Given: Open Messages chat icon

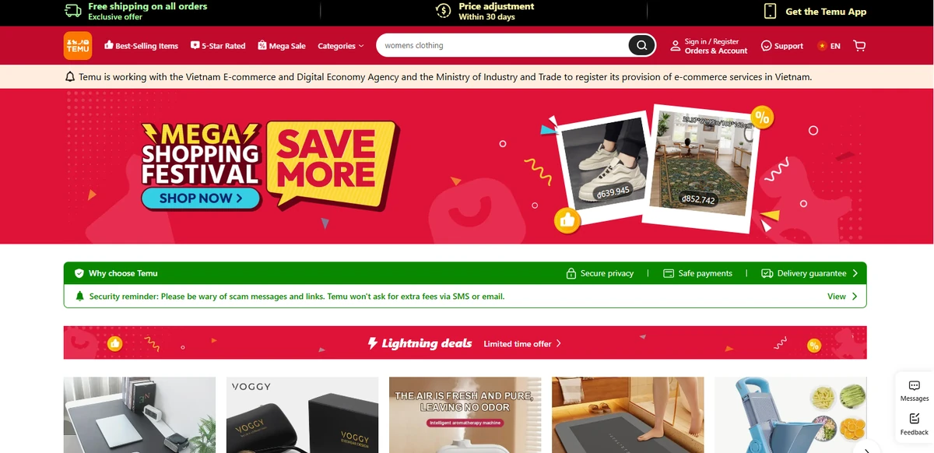Looking at the screenshot, I should 915,386.
